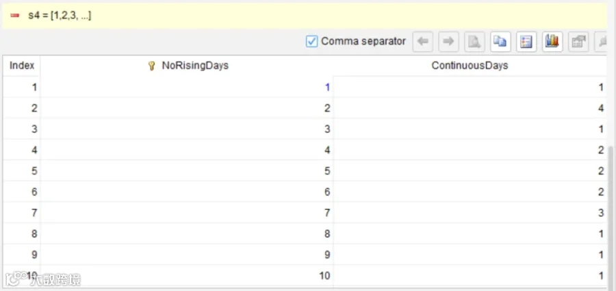Select Index cell 8
The image size is (616, 291).
(x=22, y=233)
